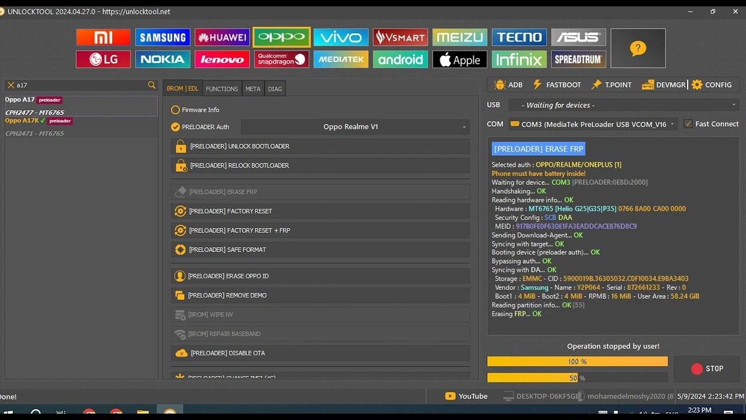746x420 pixels.
Task: Click the search magnifier icon
Action: (x=152, y=85)
